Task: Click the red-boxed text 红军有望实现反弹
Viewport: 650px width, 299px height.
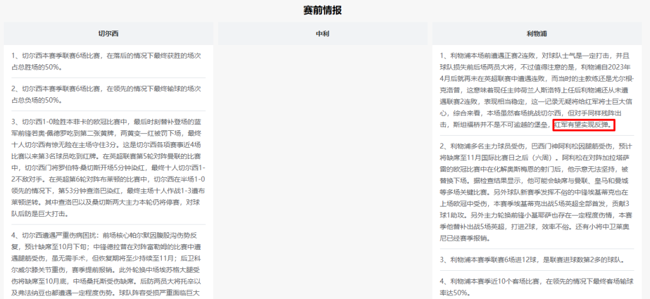Action: click(584, 125)
